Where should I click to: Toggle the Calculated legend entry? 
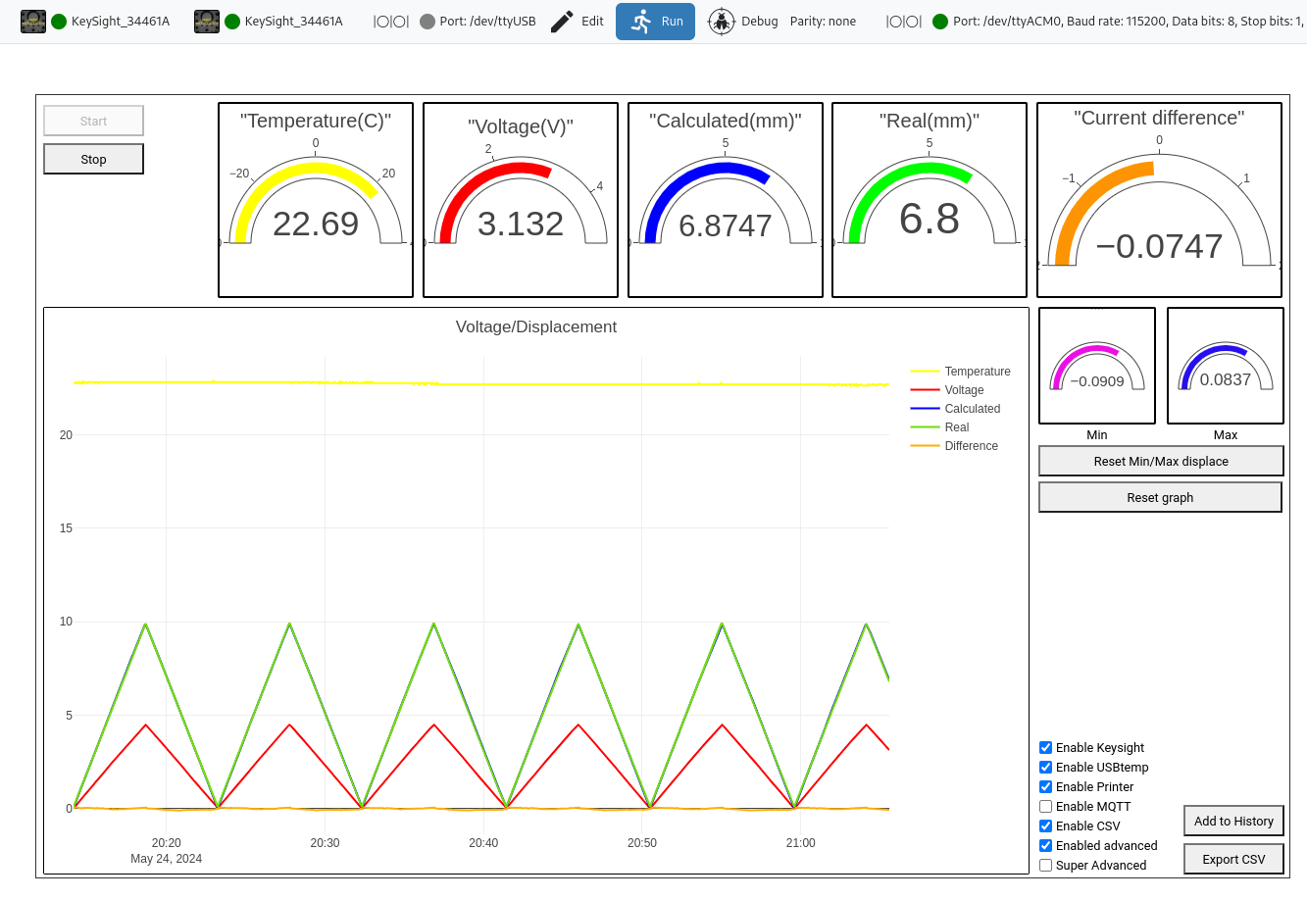coord(956,409)
